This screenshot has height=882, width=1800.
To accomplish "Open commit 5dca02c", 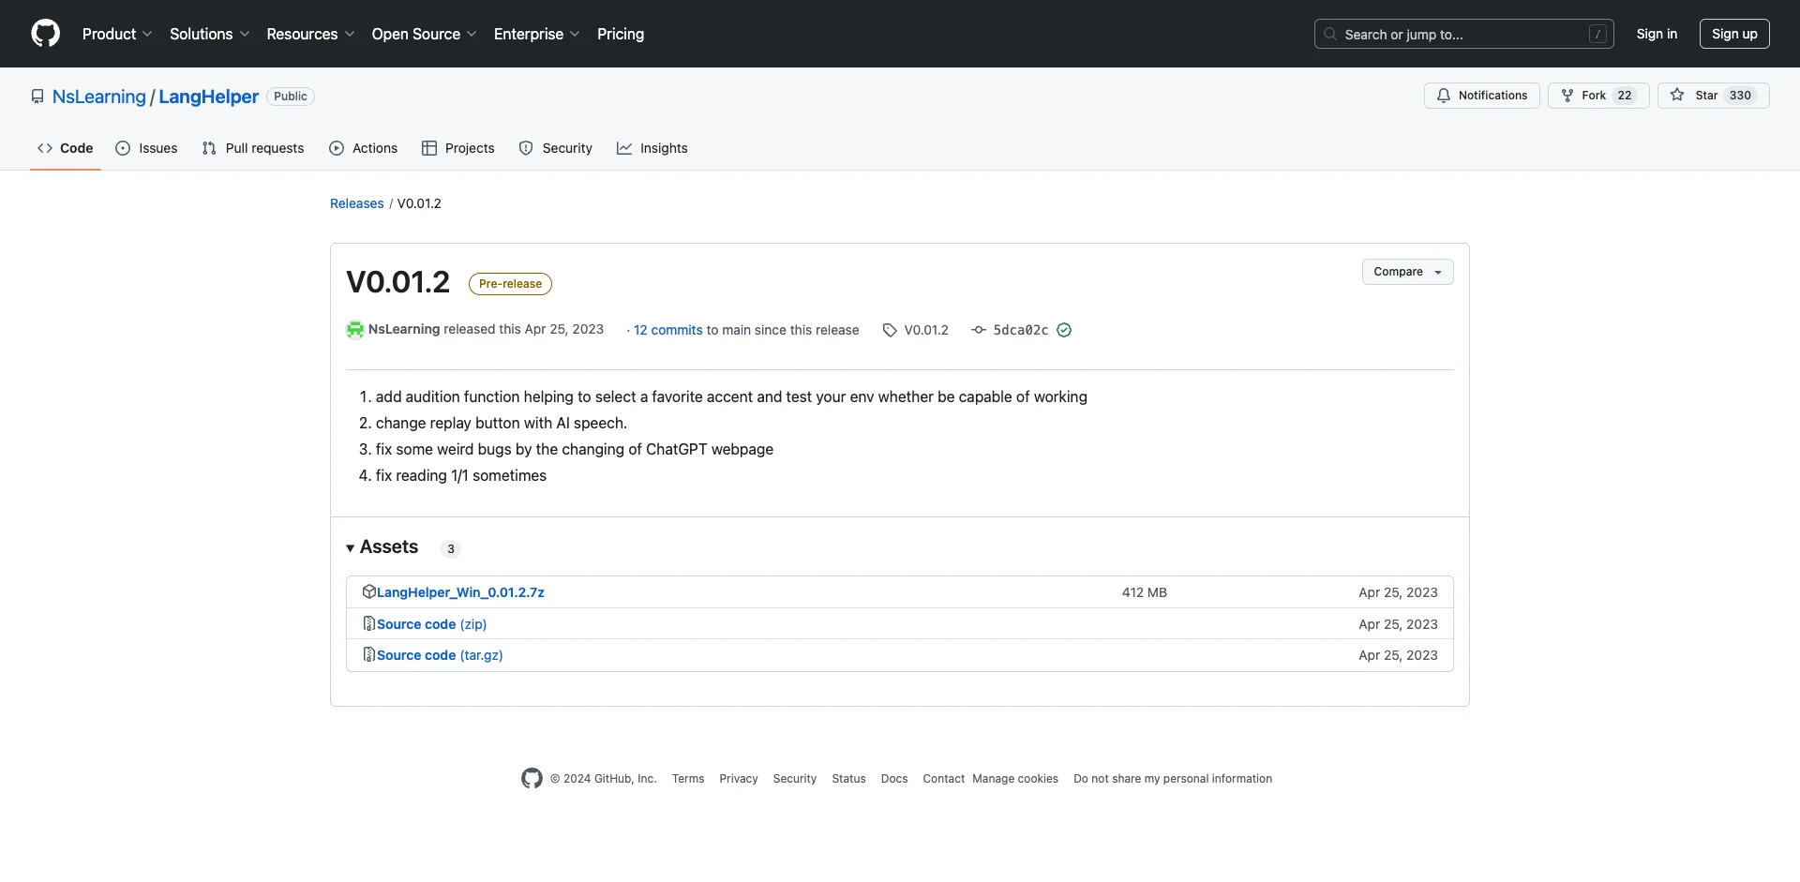I will 1021,330.
